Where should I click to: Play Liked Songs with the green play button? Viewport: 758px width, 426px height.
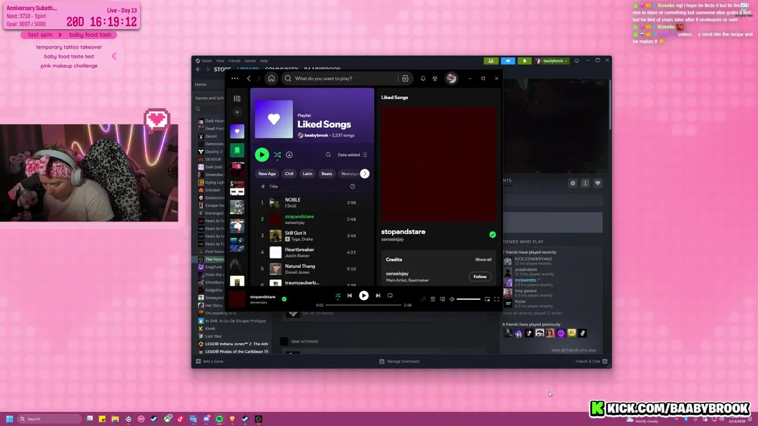click(262, 154)
